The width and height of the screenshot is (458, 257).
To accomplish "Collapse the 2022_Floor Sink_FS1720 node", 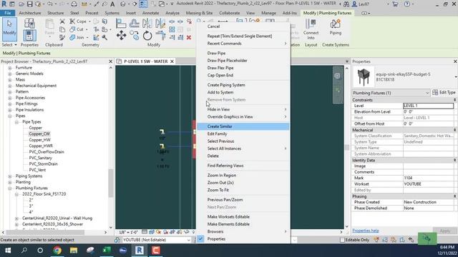I will pos(16,194).
